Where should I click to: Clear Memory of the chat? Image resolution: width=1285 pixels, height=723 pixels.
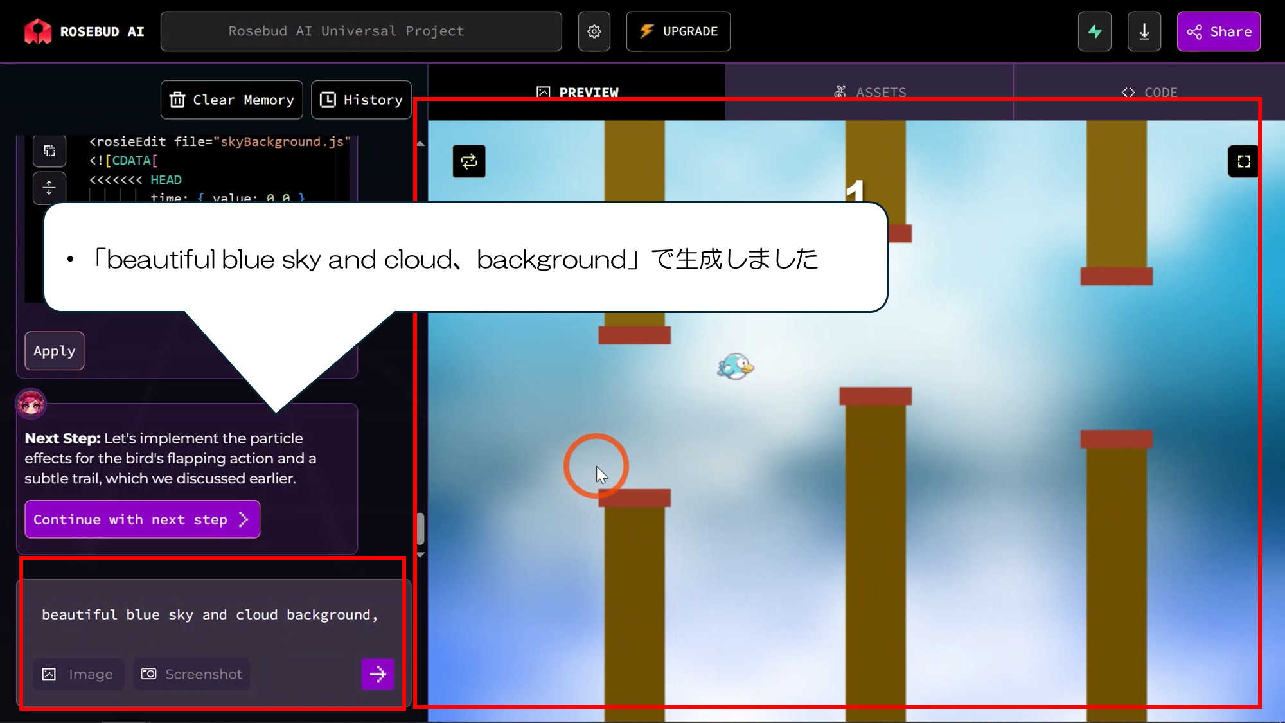[x=232, y=100]
